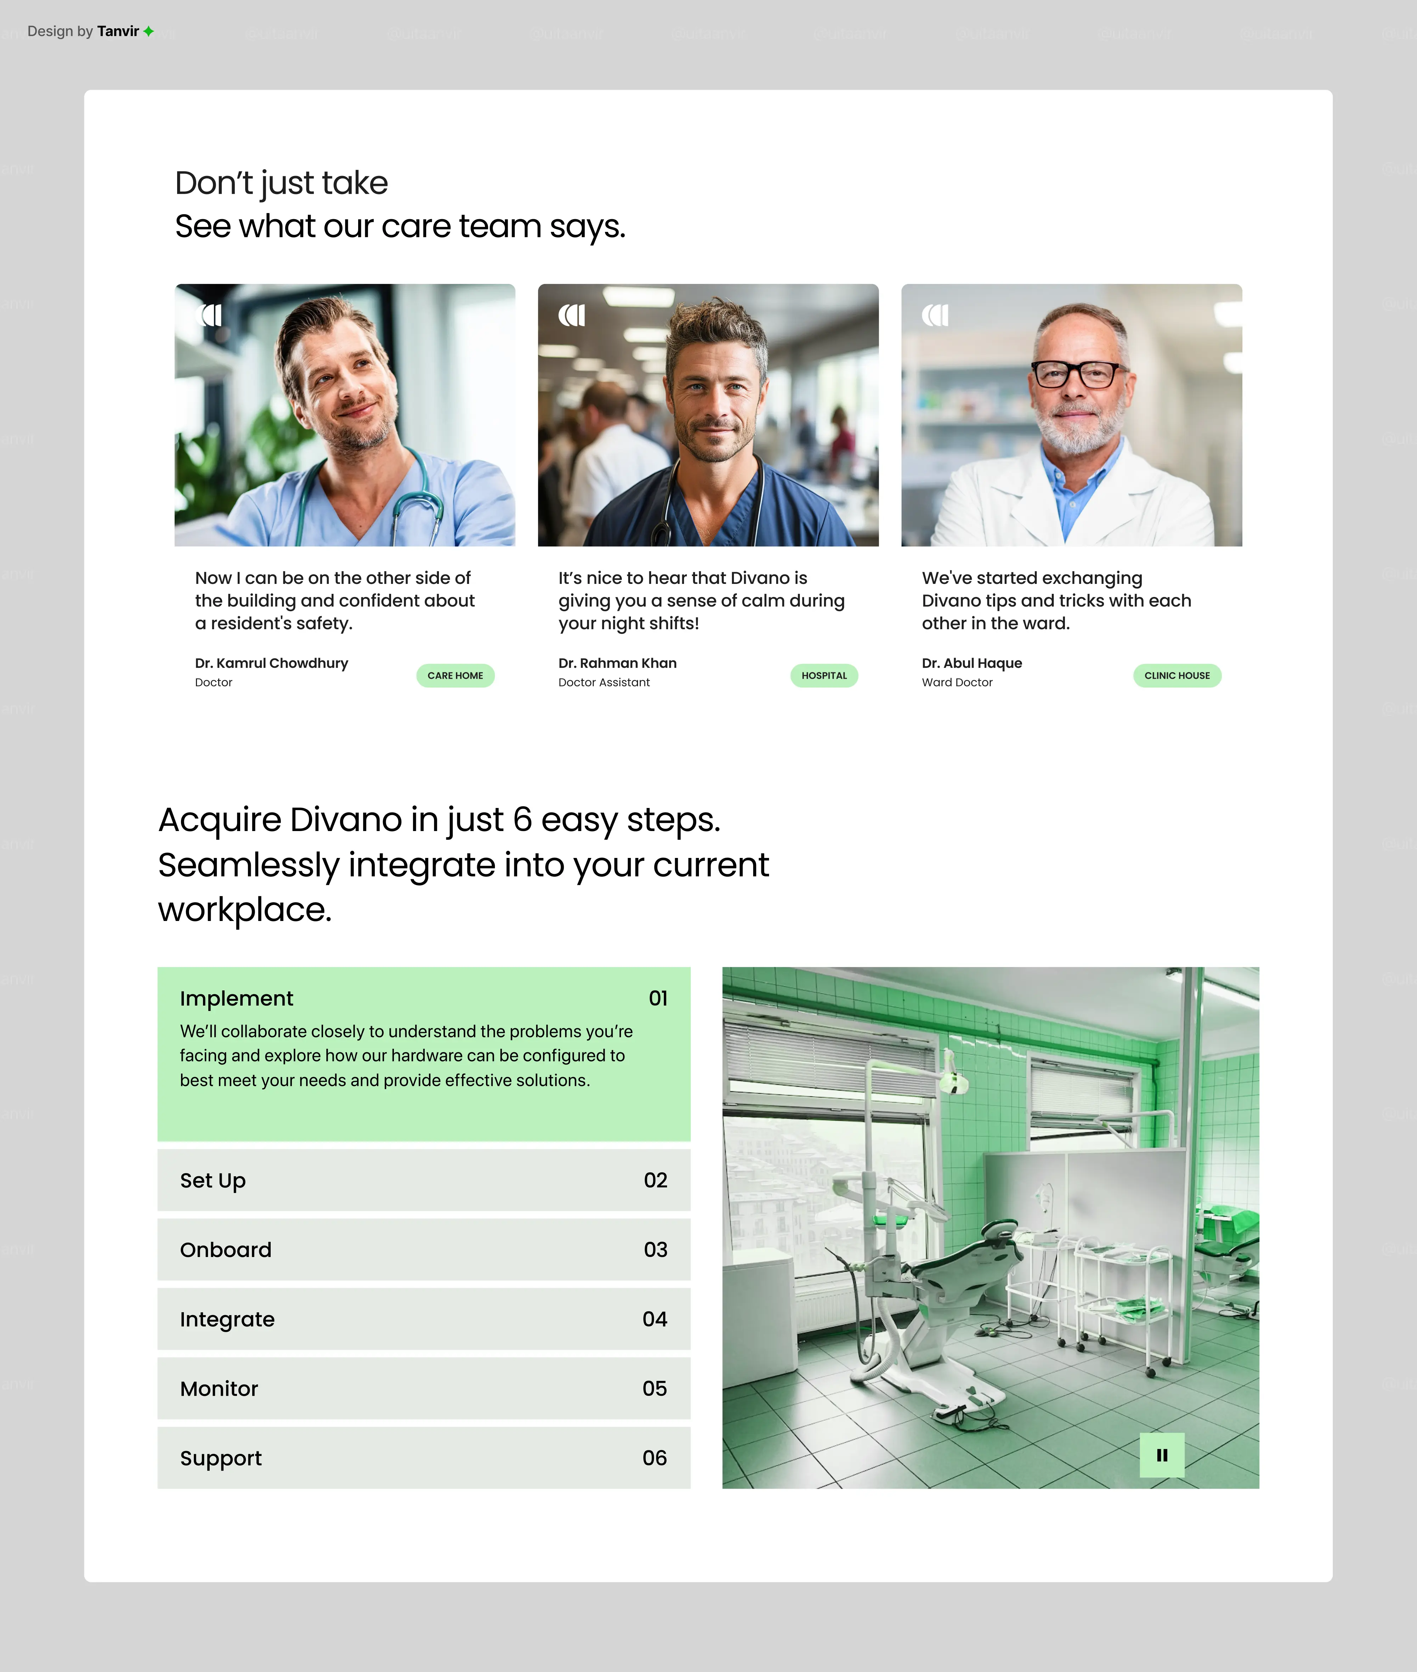Viewport: 1417px width, 1672px height.
Task: Select the HOSPITAL tag
Action: [824, 675]
